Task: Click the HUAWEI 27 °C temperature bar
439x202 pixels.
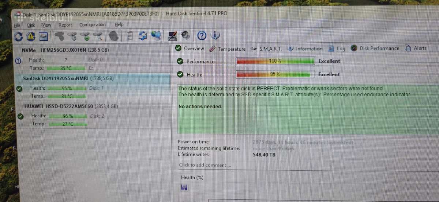Action: coord(68,124)
